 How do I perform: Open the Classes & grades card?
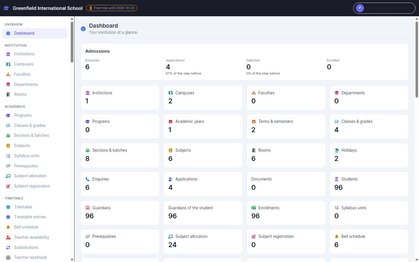click(369, 126)
